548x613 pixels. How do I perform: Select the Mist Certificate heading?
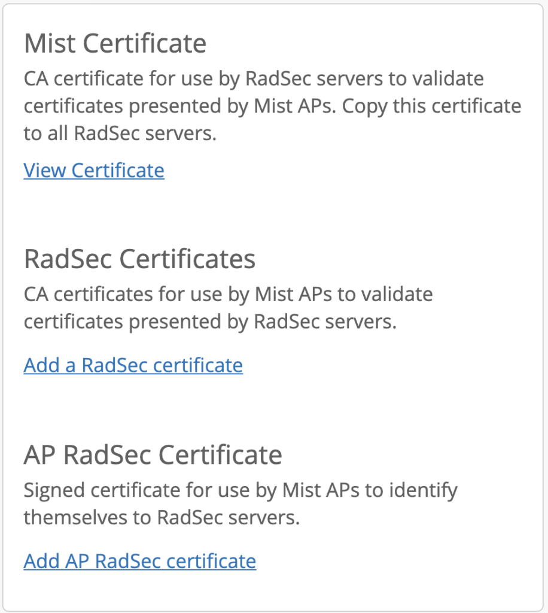(115, 43)
